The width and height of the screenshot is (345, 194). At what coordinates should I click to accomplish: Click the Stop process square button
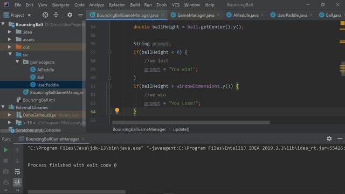pos(6,161)
